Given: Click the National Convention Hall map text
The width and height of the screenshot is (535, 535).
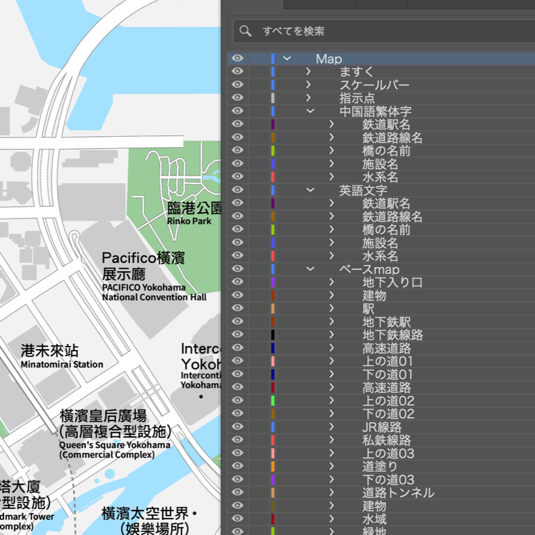Looking at the screenshot, I should tap(154, 297).
